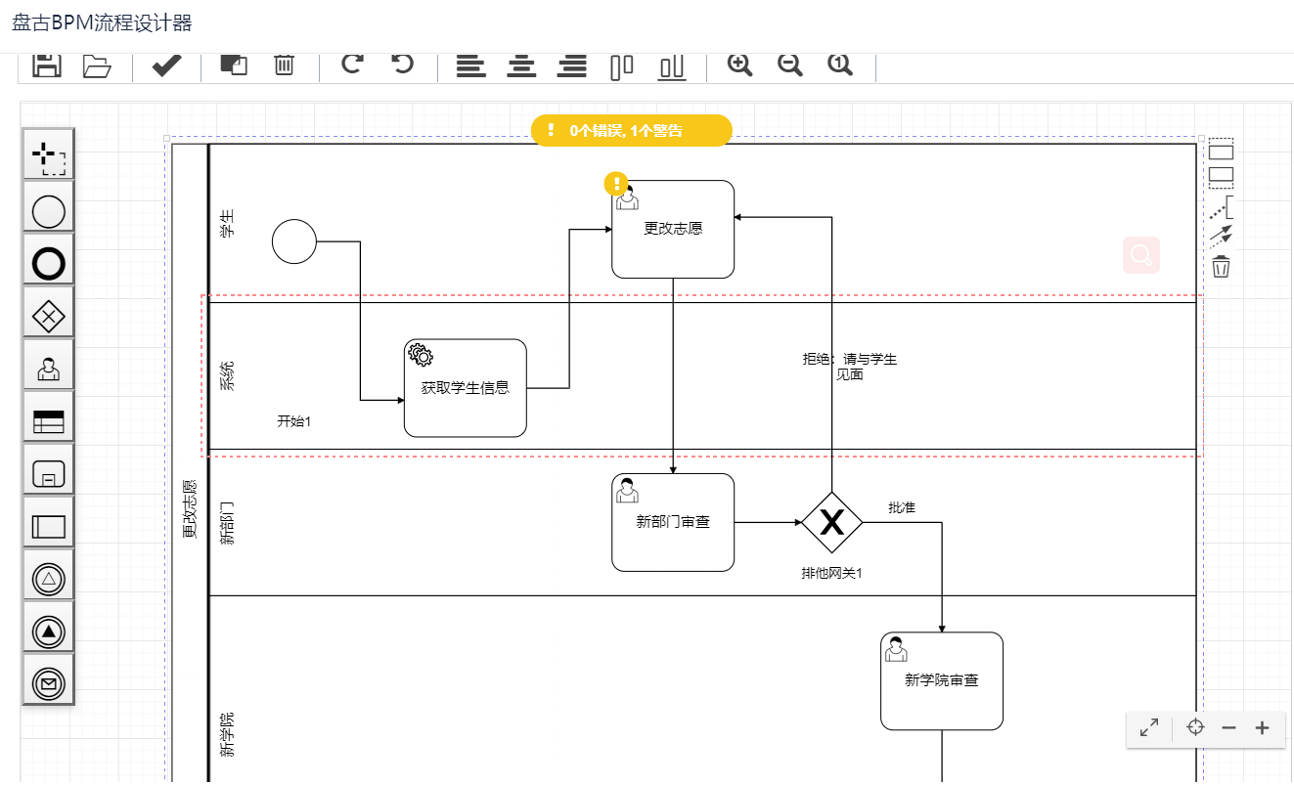The height and width of the screenshot is (785, 1294).
Task: Toggle fullscreen with expand arrows icon
Action: click(1149, 727)
